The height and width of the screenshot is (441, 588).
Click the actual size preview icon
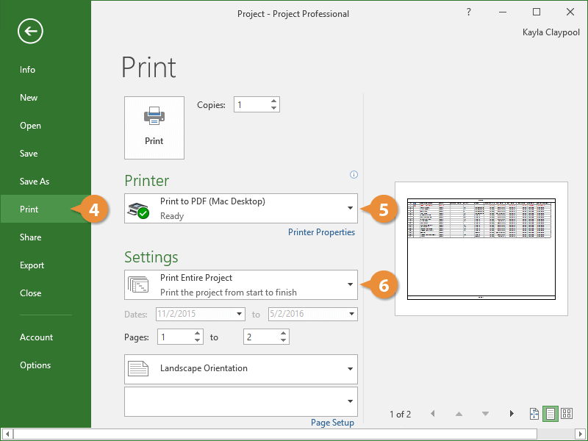(x=534, y=414)
